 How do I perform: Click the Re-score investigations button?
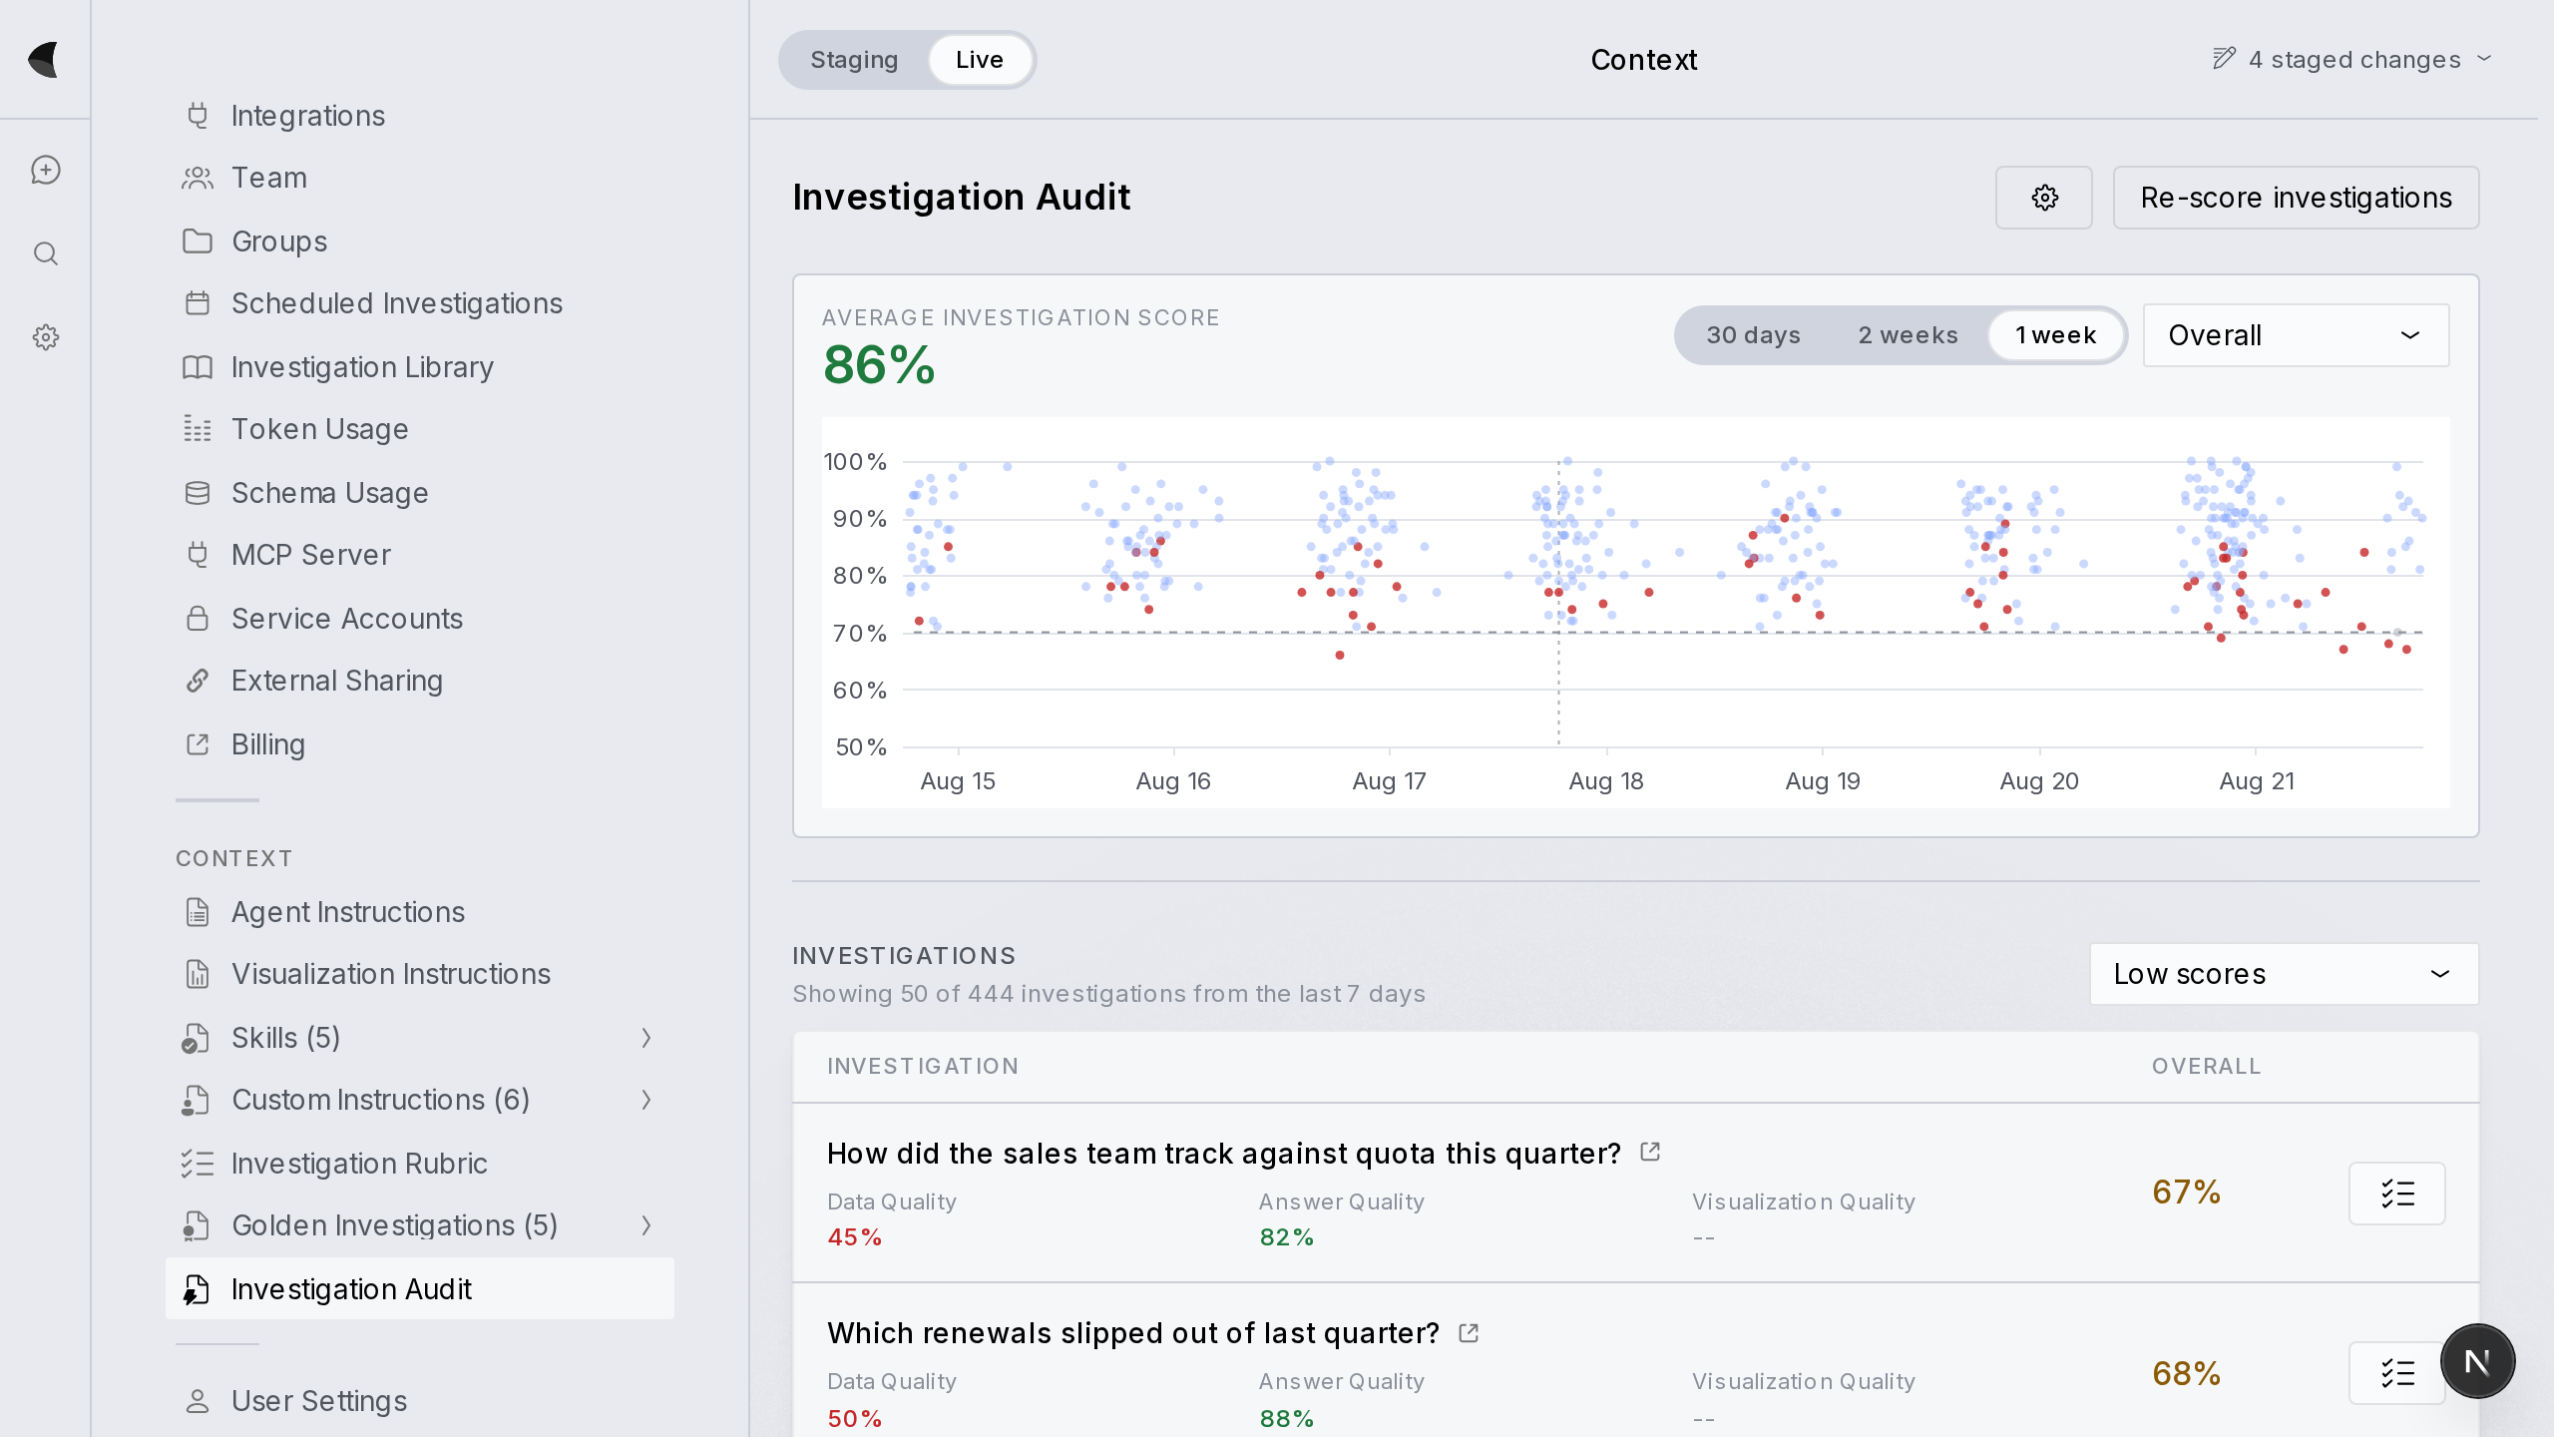(x=2296, y=198)
